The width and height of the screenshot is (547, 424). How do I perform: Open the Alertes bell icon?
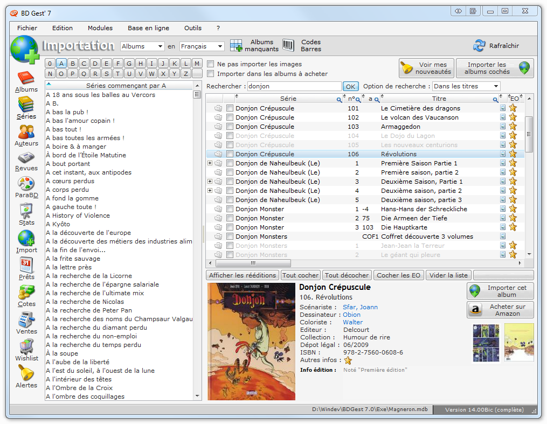pyautogui.click(x=26, y=373)
